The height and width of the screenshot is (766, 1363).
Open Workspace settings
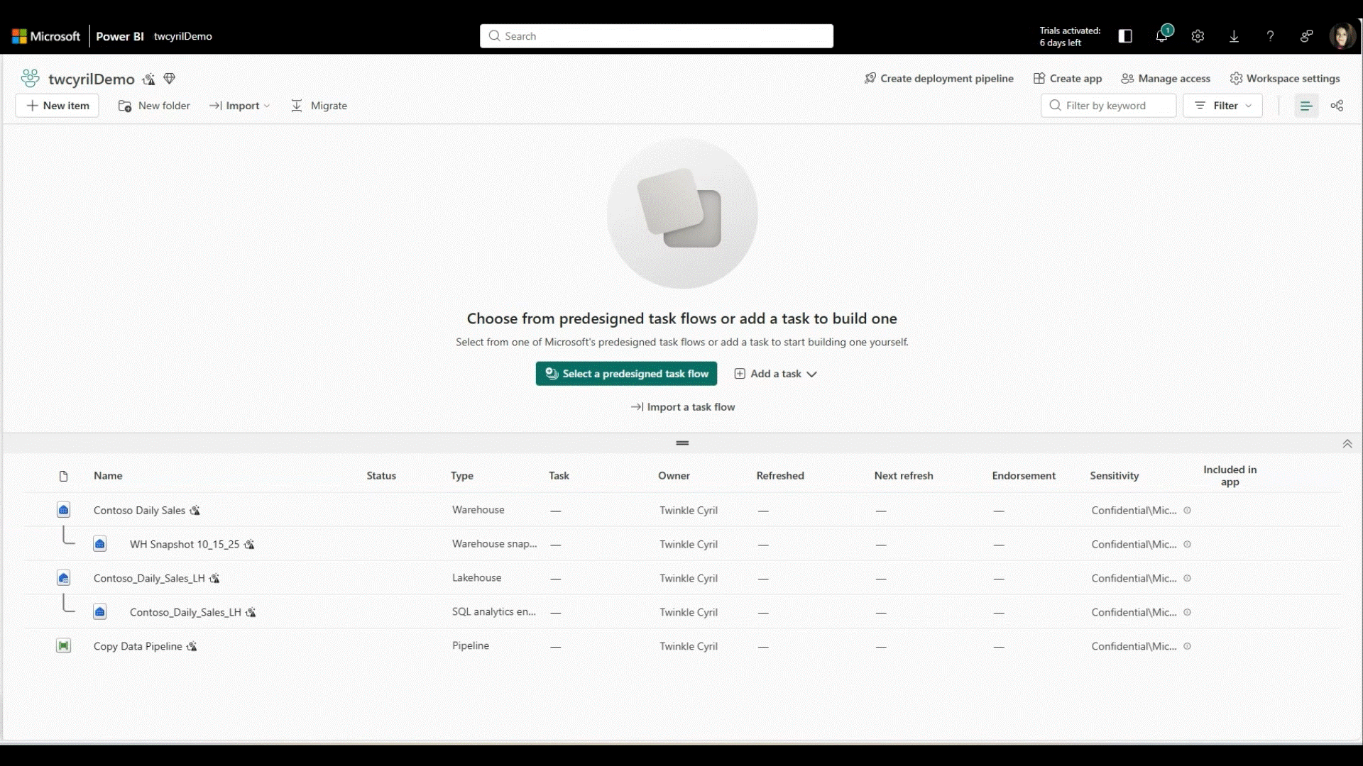pyautogui.click(x=1286, y=78)
